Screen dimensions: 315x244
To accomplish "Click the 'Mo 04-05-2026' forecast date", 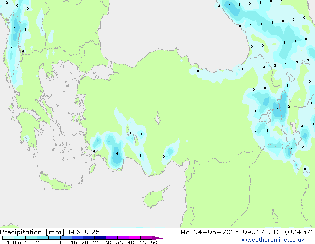I will point(210,232).
